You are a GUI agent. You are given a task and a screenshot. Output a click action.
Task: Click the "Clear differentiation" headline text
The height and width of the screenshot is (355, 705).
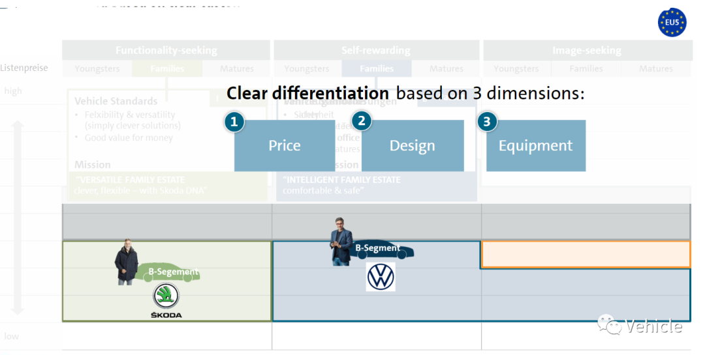click(307, 93)
